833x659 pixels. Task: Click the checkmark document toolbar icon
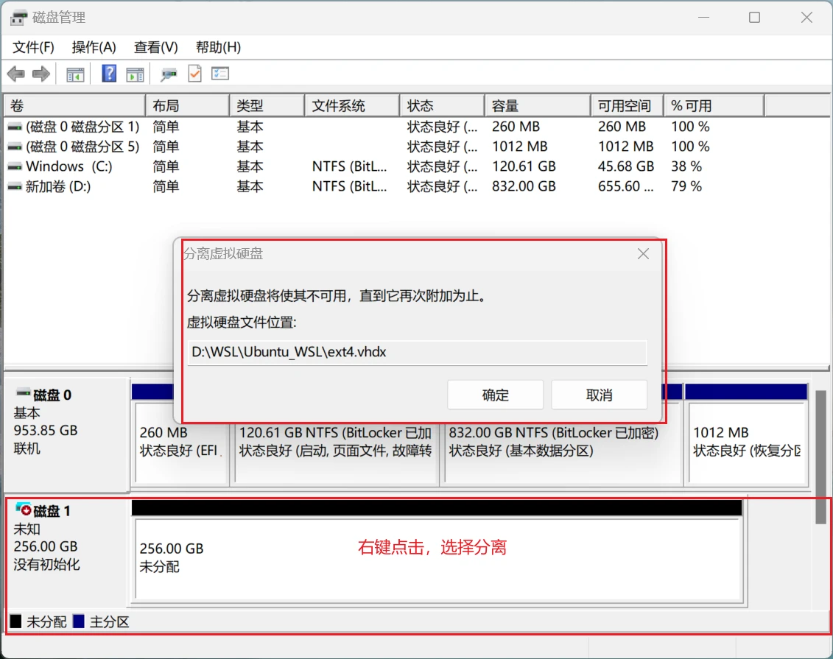pos(194,74)
